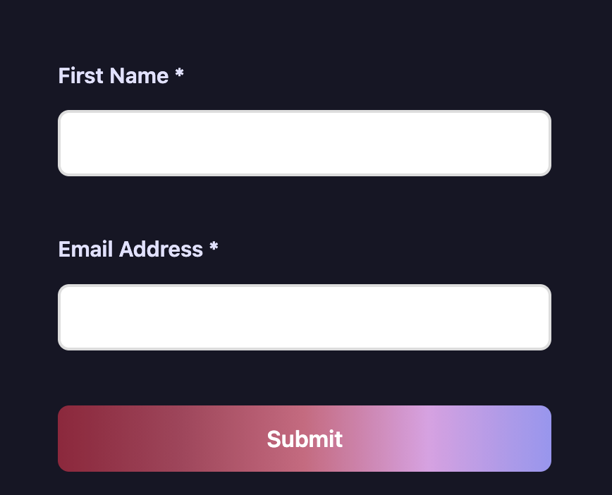Click the word Submit on the button
The image size is (612, 495).
[x=304, y=439]
